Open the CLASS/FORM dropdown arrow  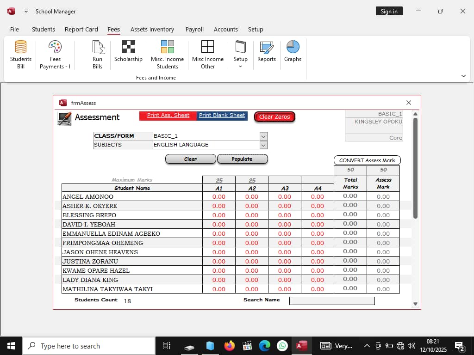pyautogui.click(x=263, y=136)
